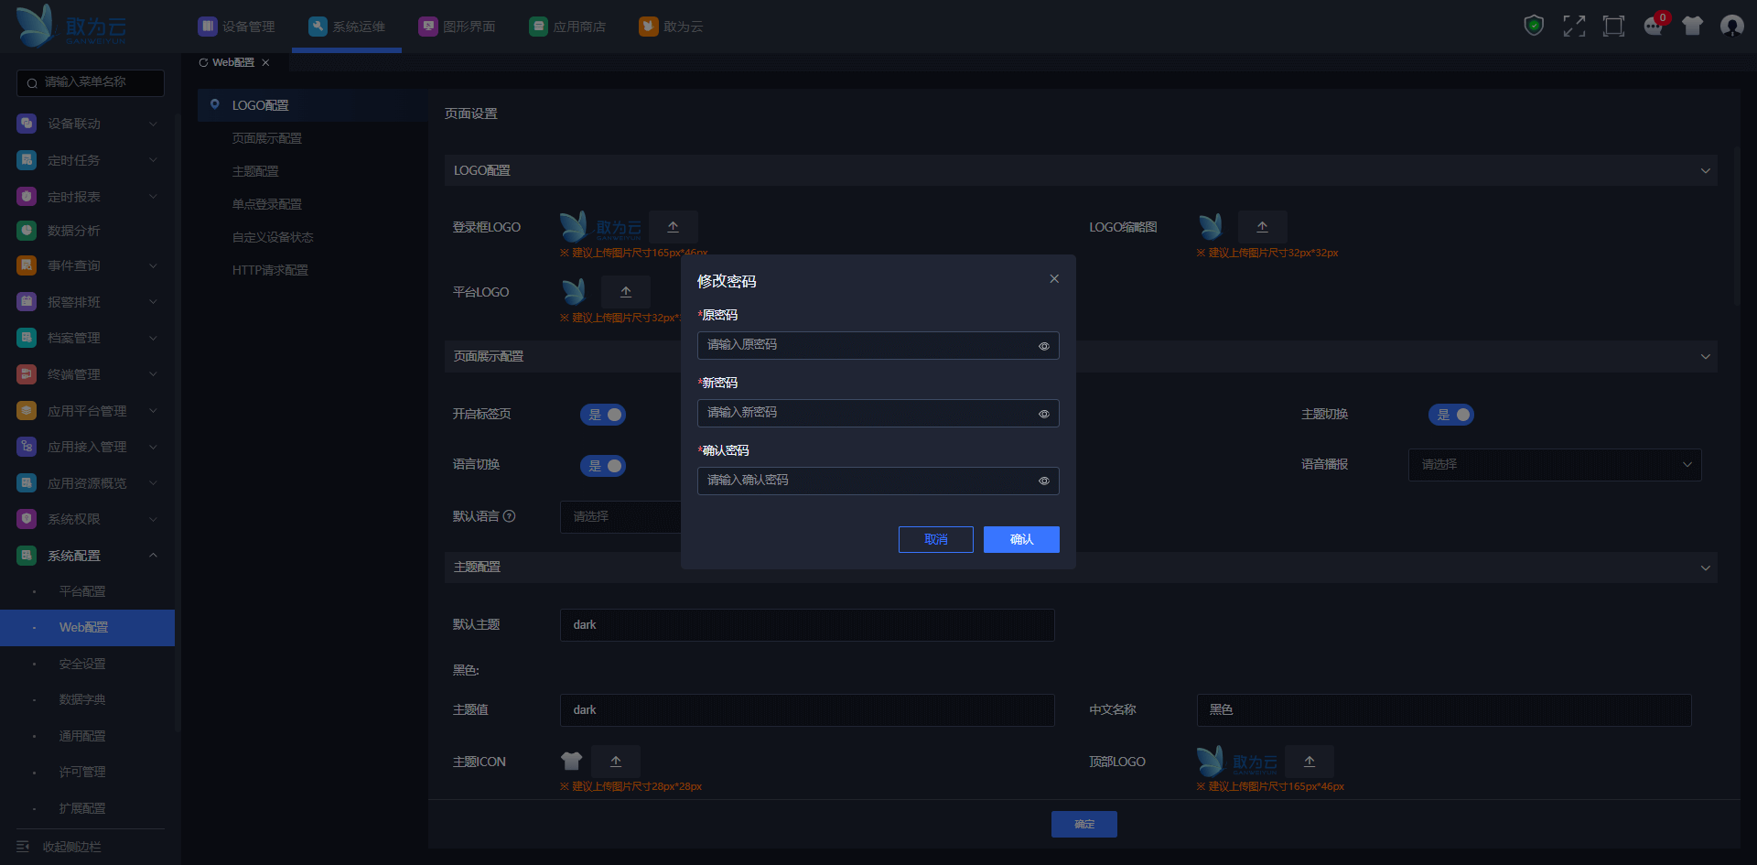Close the change password dialog

1054,279
